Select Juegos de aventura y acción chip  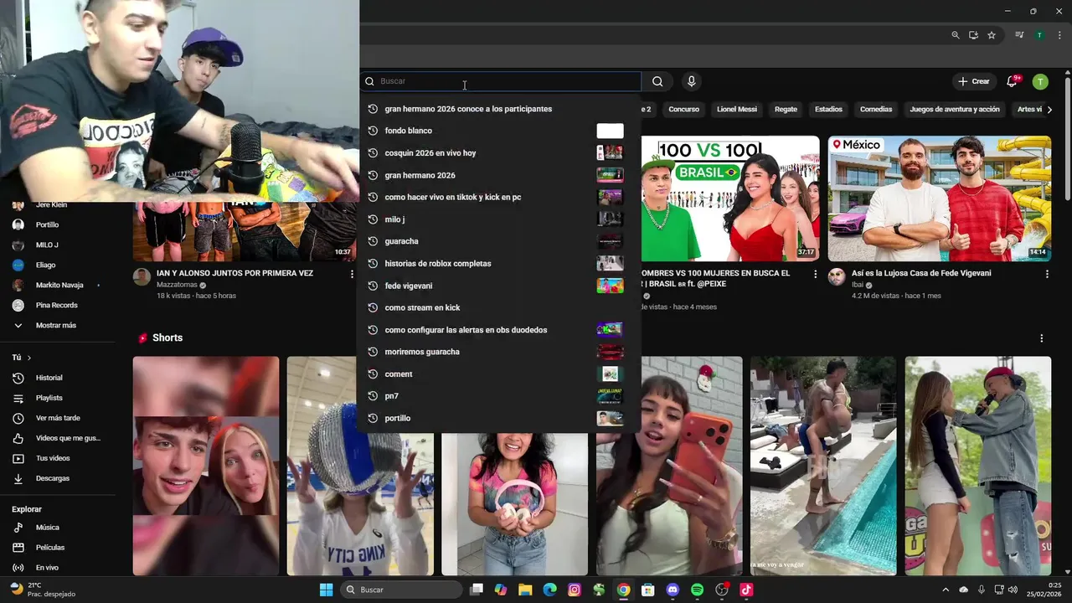point(955,110)
